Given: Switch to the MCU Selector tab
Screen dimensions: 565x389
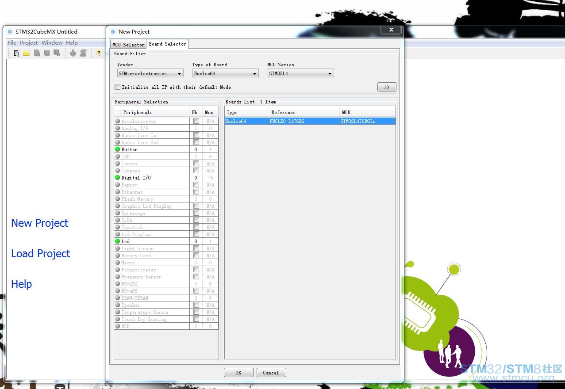Looking at the screenshot, I should click(128, 45).
